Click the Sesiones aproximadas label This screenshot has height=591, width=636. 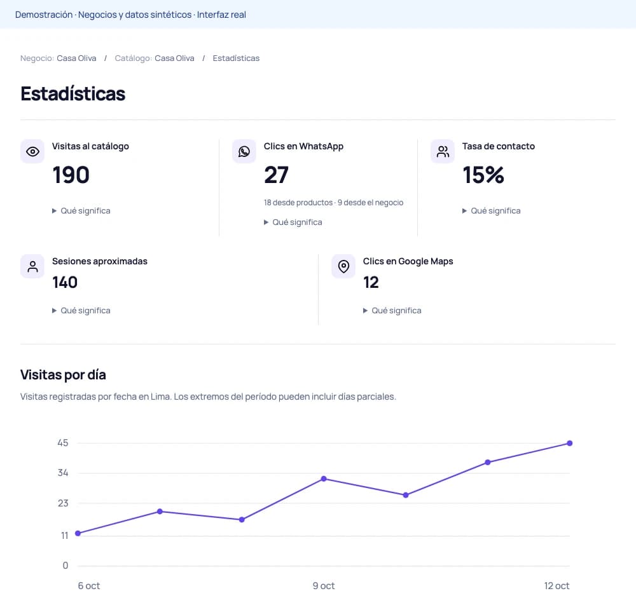click(100, 261)
